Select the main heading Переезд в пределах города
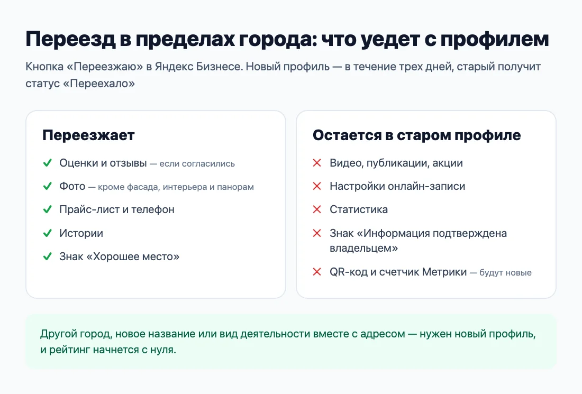This screenshot has height=394, width=582. [287, 39]
